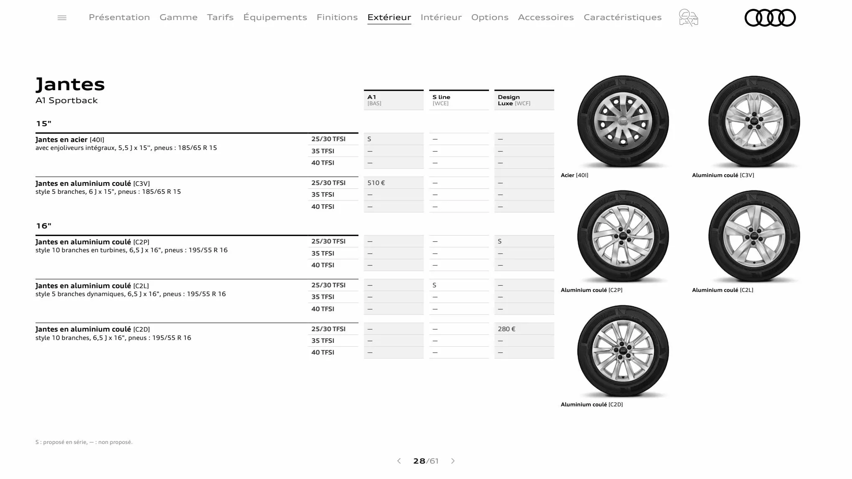
Task: Click S in C2P Design Luxe cell
Action: [x=500, y=241]
